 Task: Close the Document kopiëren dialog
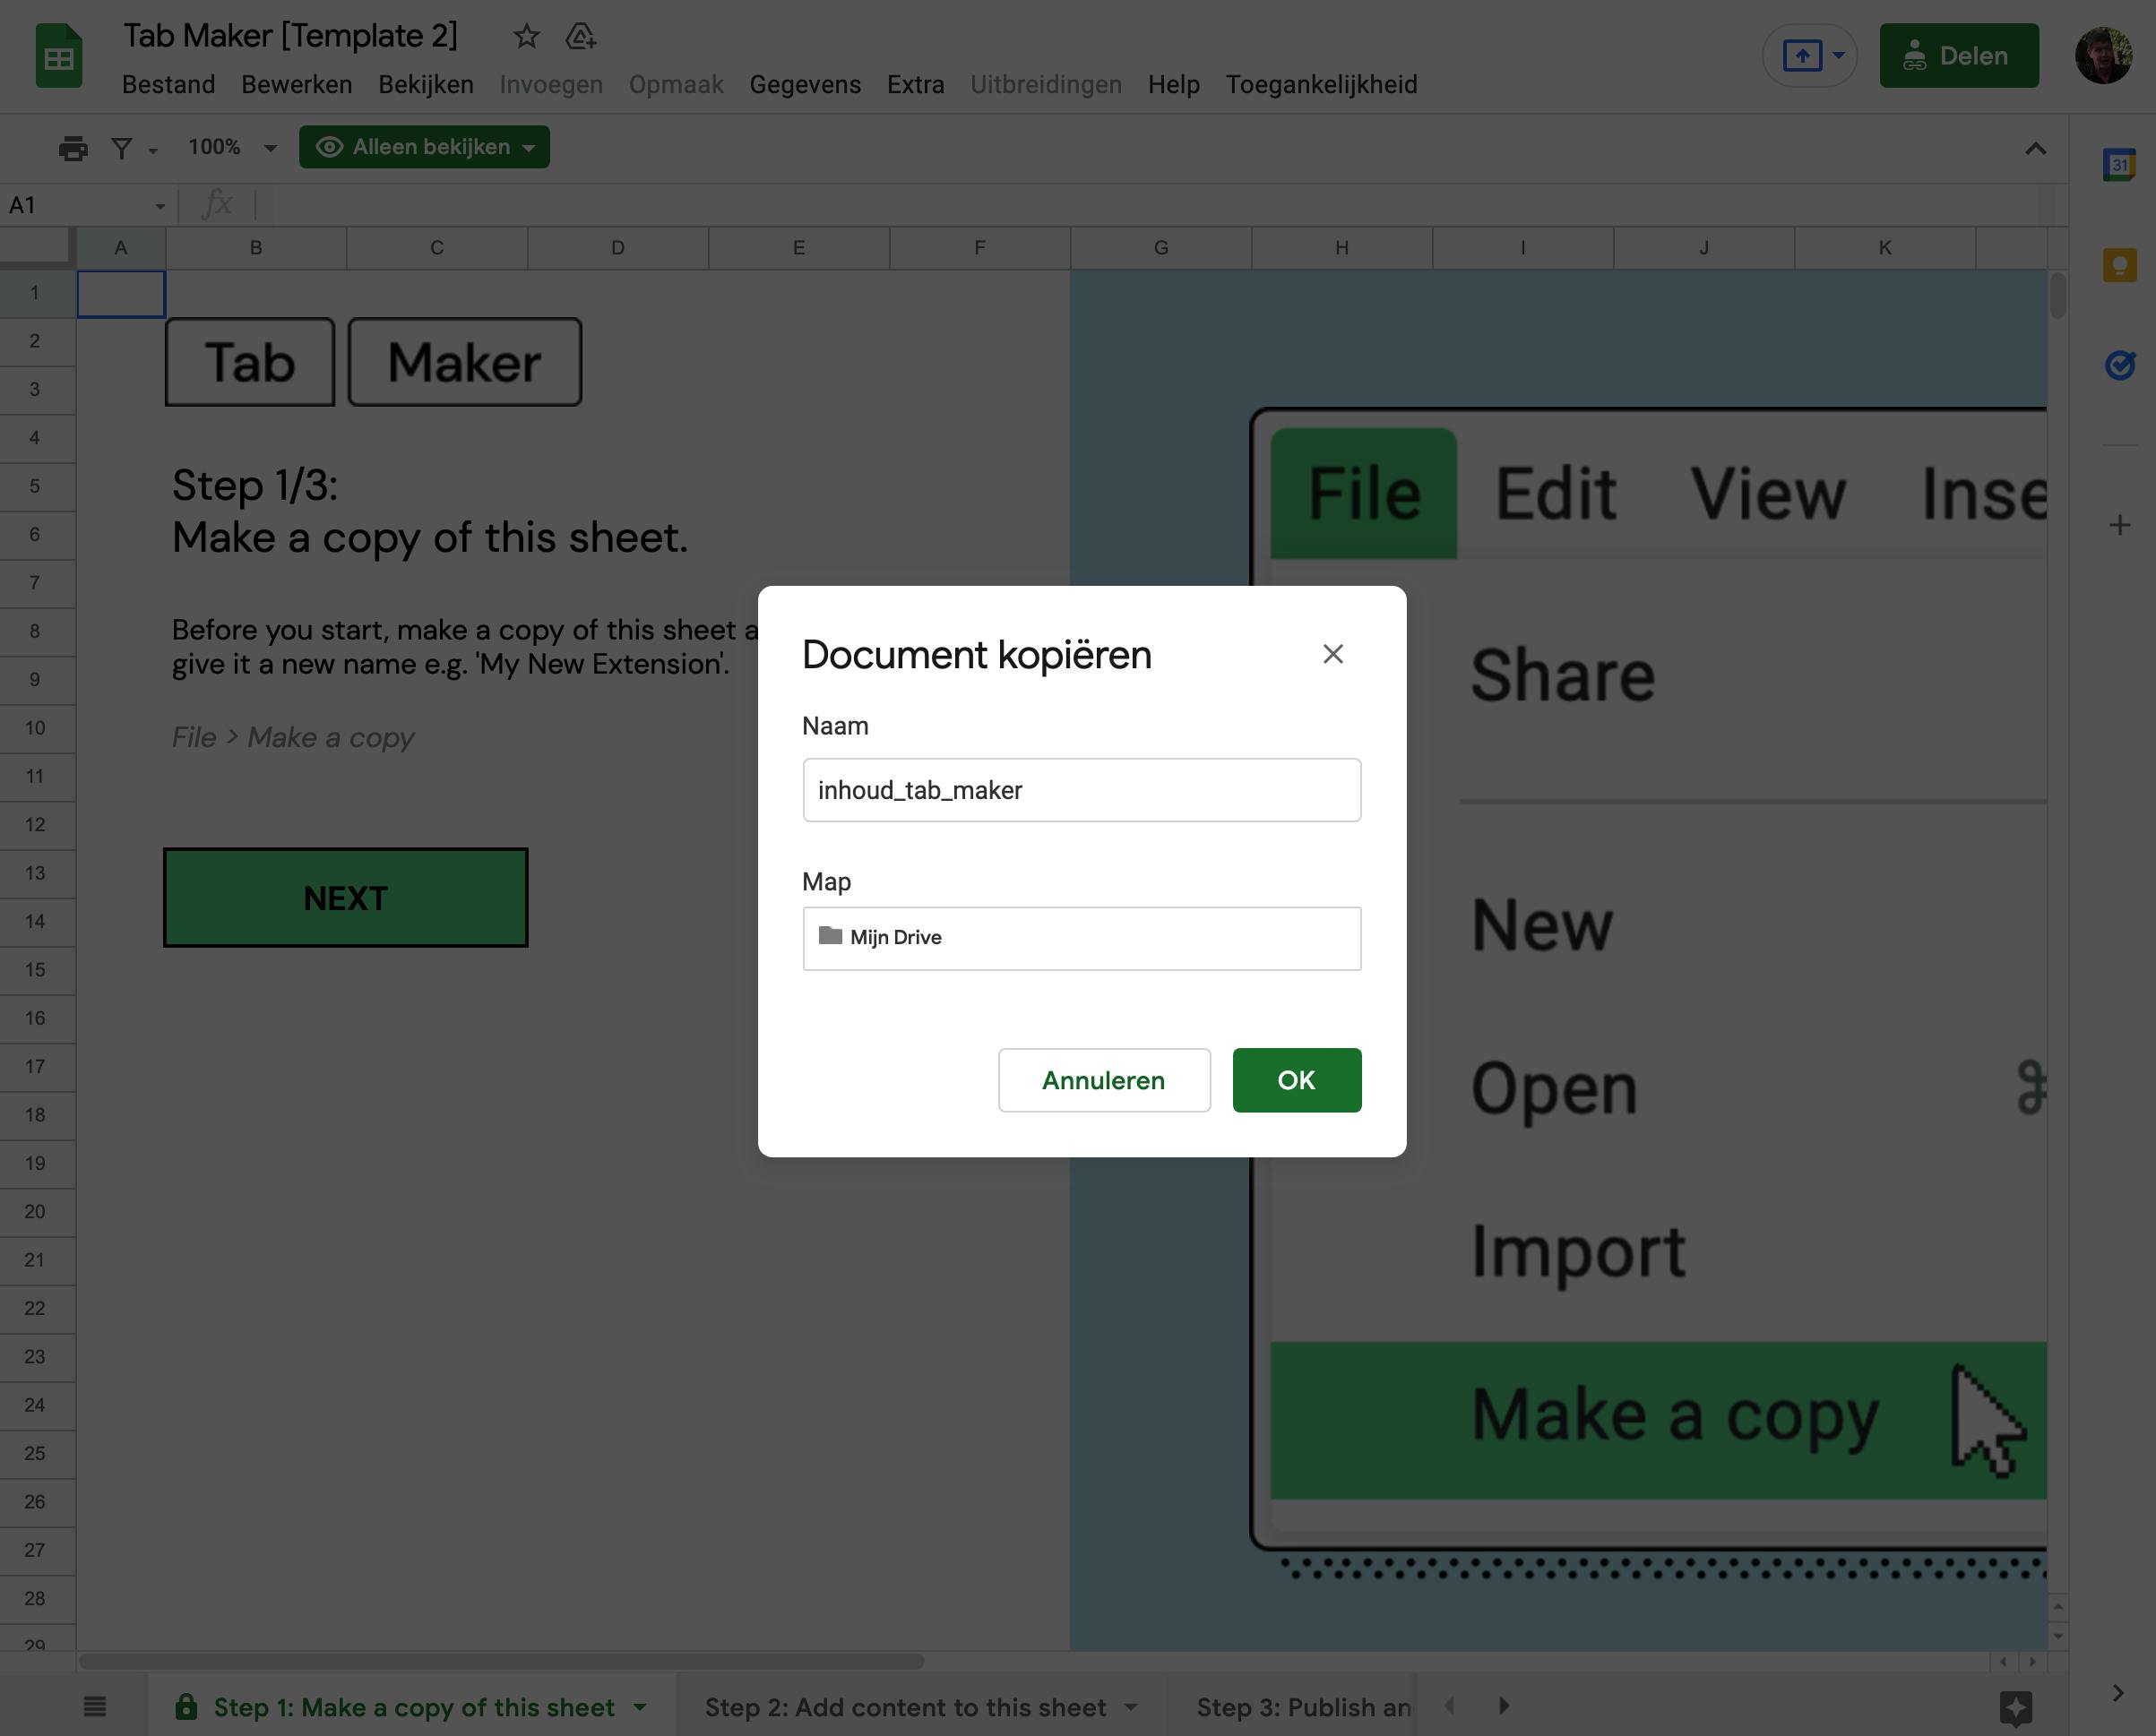coord(1332,654)
